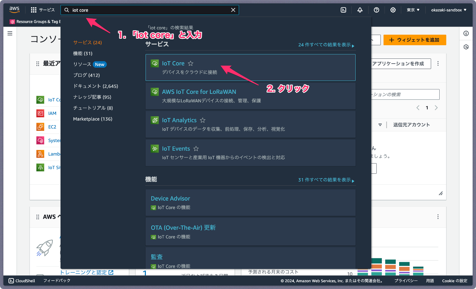Viewport: 476px width, 289px height.
Task: Select the 機能 (31) filter
Action: tap(83, 53)
